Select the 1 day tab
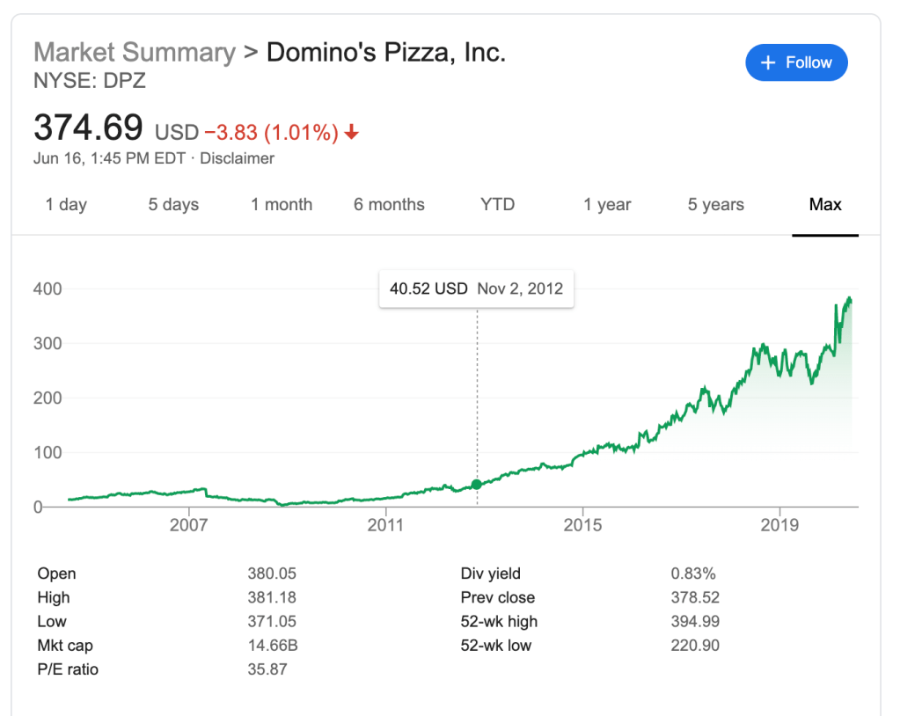This screenshot has height=716, width=900. coord(66,205)
